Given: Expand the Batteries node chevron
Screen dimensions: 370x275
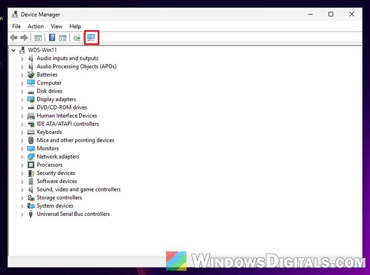Looking at the screenshot, I should pyautogui.click(x=22, y=75).
